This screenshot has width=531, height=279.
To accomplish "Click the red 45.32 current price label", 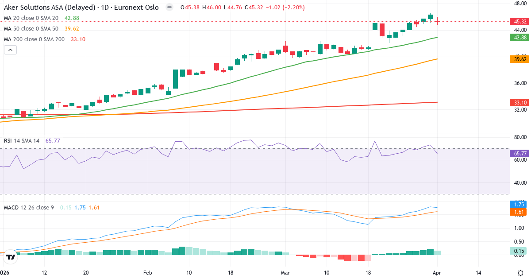I will [x=520, y=21].
